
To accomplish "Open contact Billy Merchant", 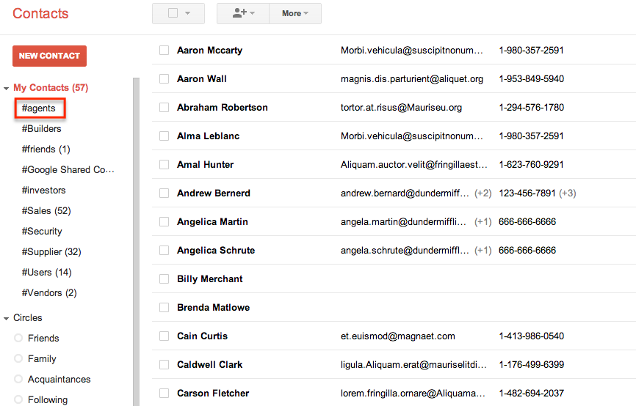I will tap(210, 279).
